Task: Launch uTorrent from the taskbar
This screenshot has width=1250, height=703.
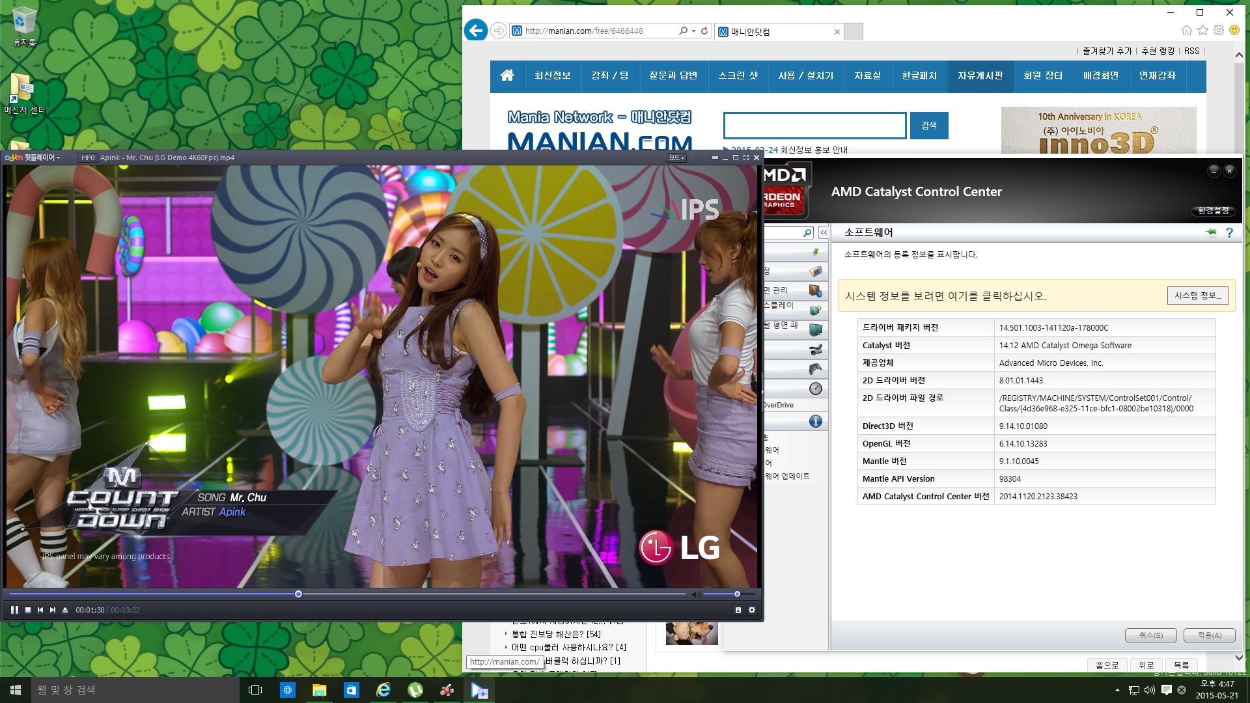Action: point(415,690)
